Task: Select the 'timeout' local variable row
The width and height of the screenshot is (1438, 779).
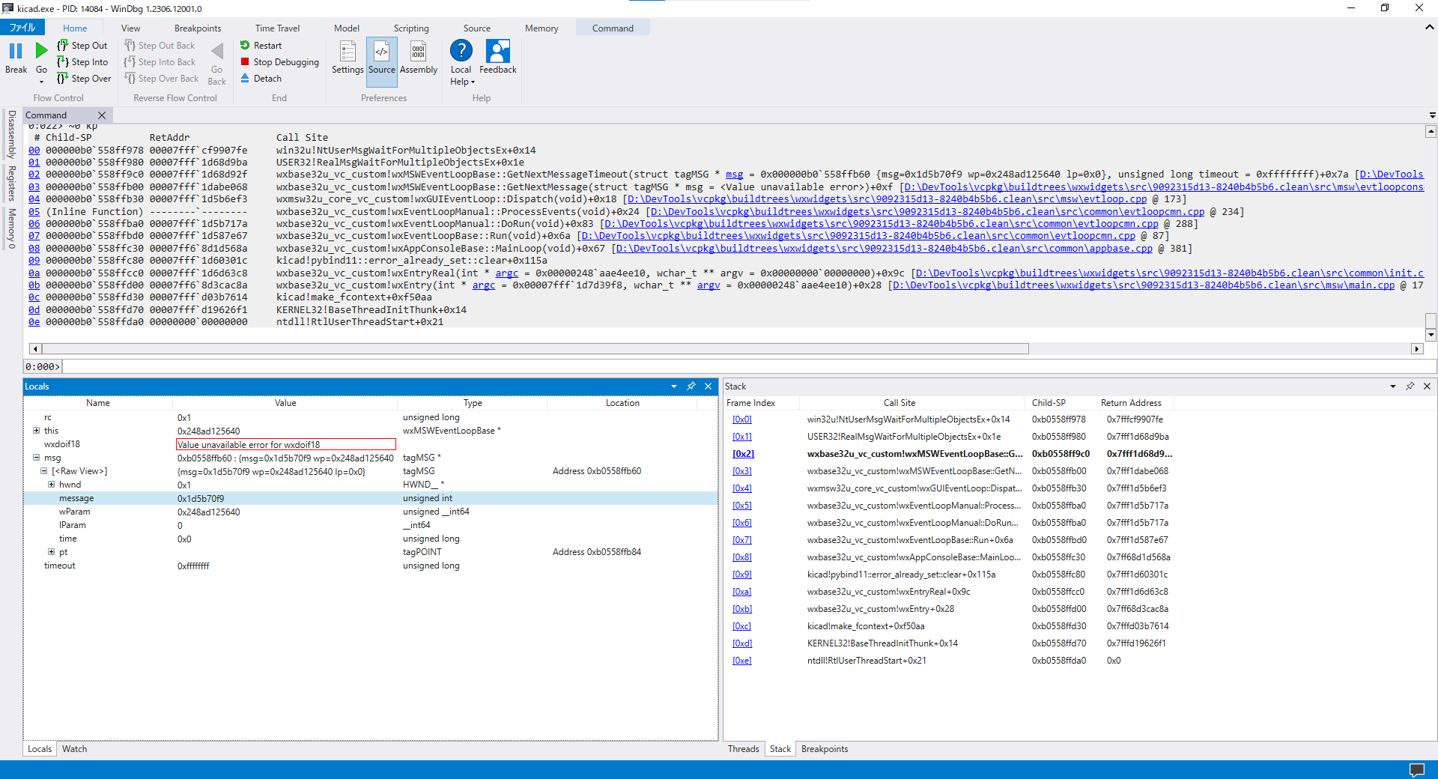Action: 371,566
